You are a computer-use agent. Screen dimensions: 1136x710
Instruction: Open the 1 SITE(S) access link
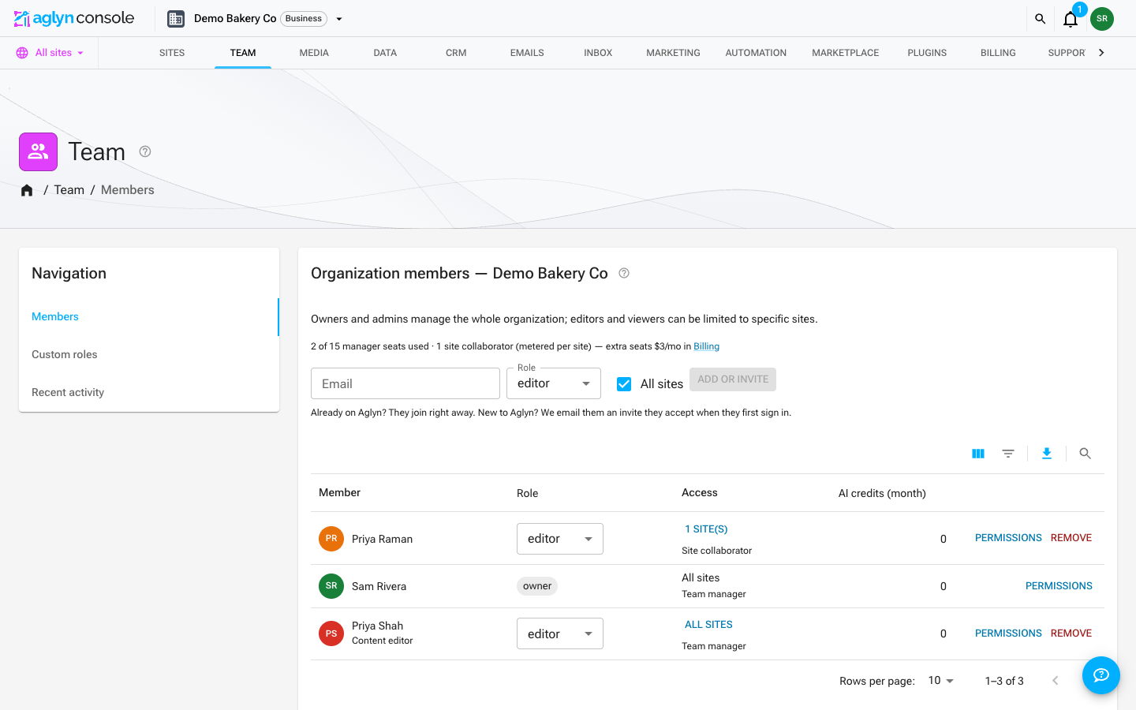(x=706, y=529)
